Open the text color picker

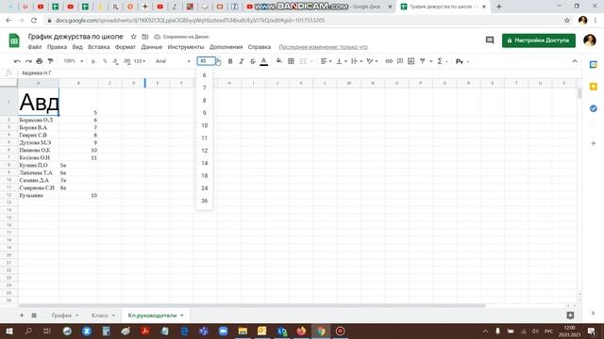coord(264,61)
